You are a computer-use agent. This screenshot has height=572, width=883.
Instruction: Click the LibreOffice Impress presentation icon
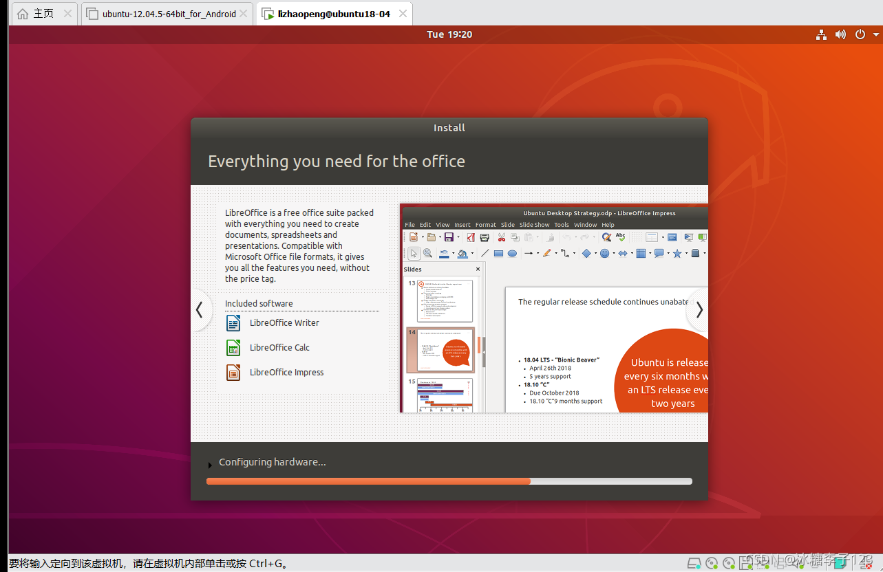pos(233,373)
